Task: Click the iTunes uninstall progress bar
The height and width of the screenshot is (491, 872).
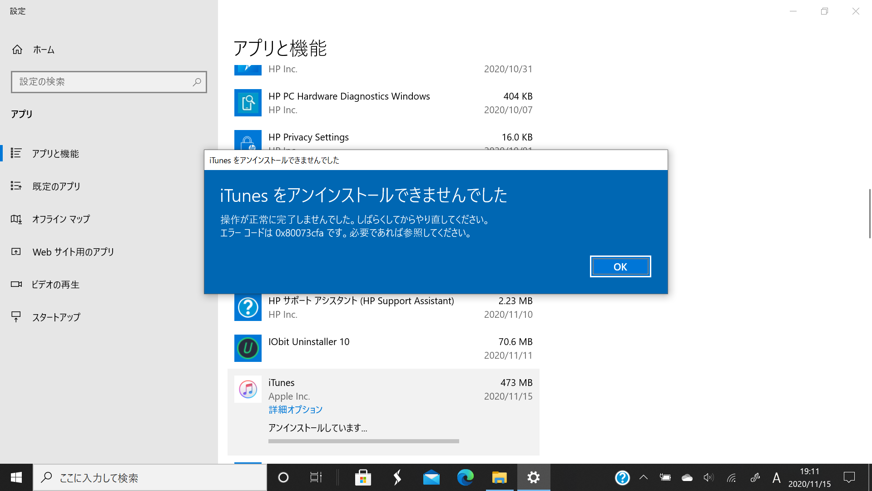Action: [363, 441]
